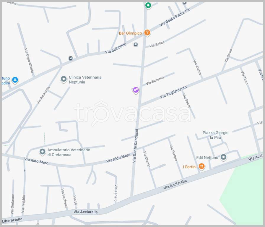Image resolution: width=265 pixels, height=227 pixels.
Task: Select the Via Belice label
Action: coord(157,44)
